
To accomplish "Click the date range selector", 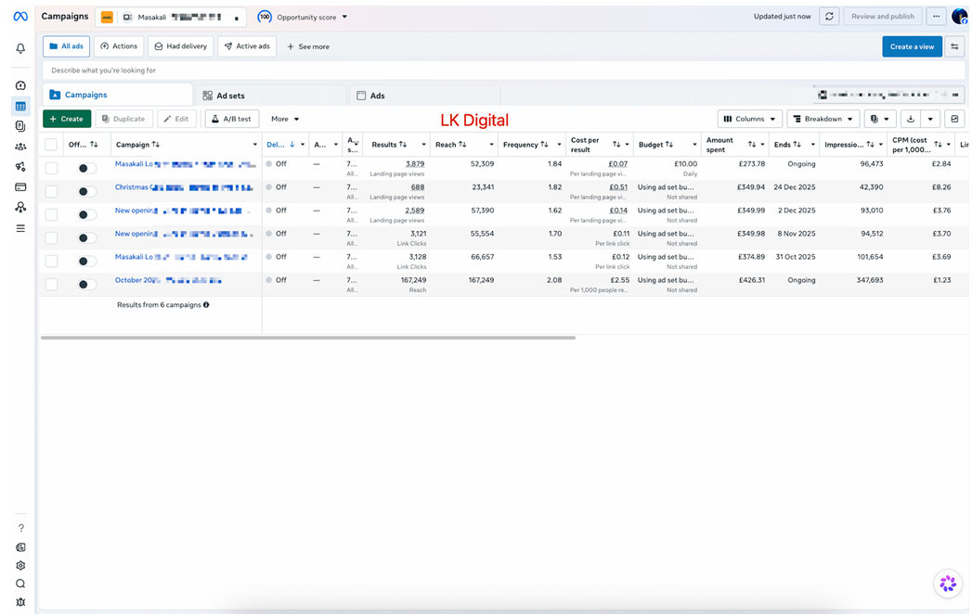I will [x=888, y=95].
